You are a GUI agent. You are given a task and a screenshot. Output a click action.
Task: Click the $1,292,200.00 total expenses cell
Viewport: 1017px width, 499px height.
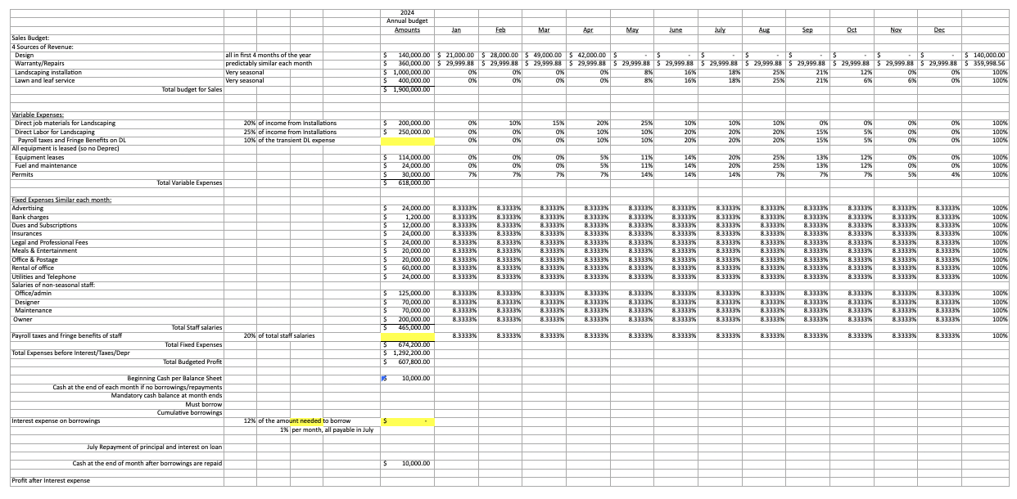click(407, 353)
